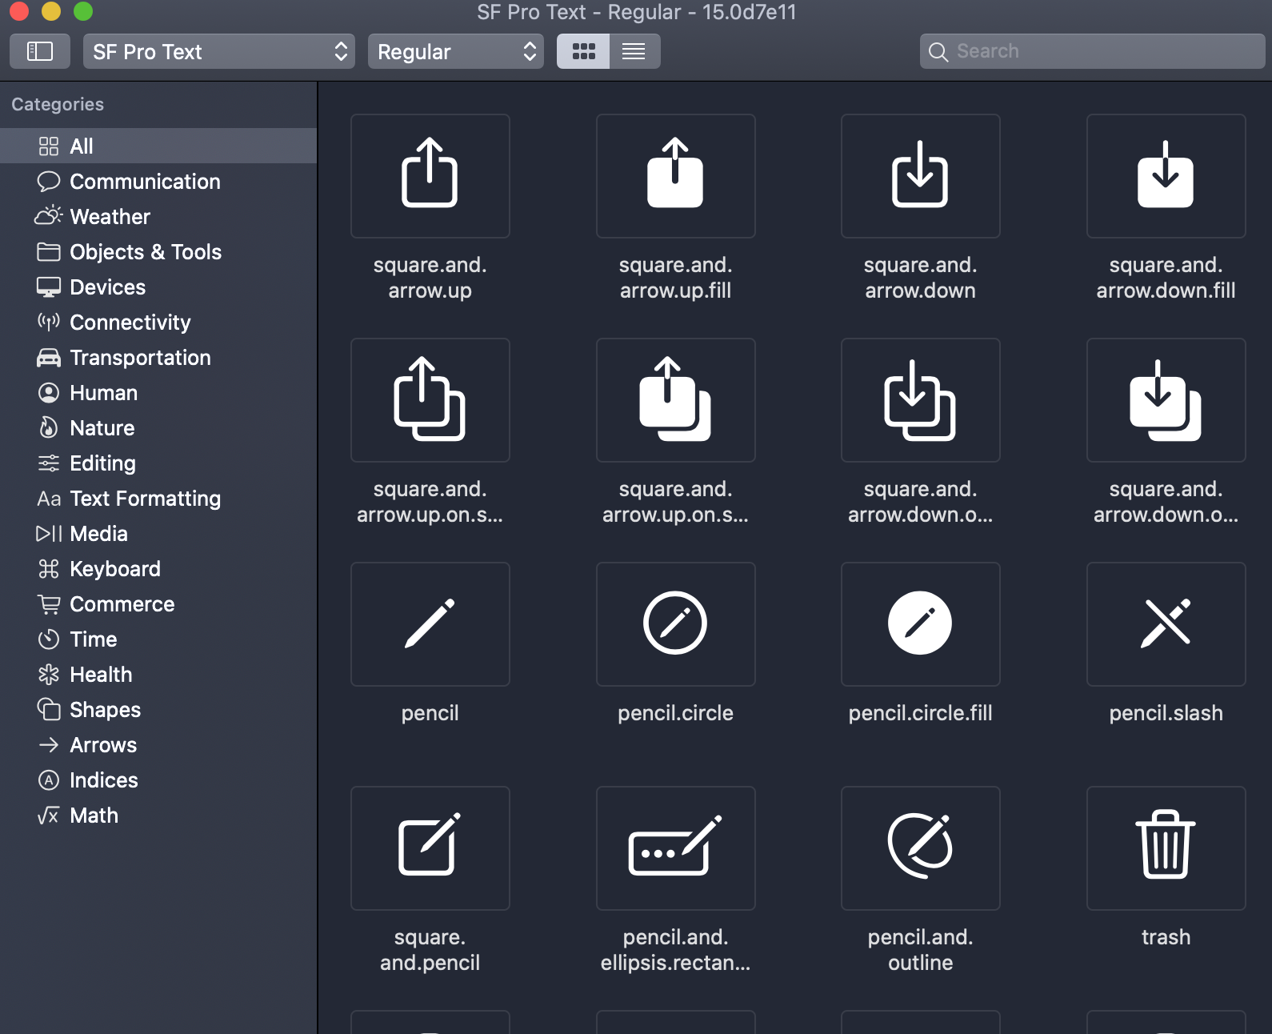Image resolution: width=1272 pixels, height=1034 pixels.
Task: Select the pencil symbol
Action: tap(430, 624)
